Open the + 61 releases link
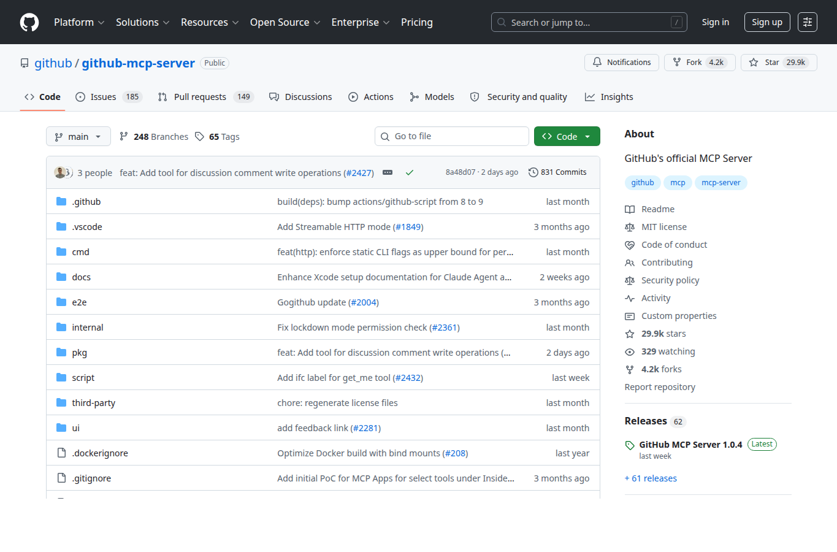The width and height of the screenshot is (837, 552). pyautogui.click(x=651, y=478)
